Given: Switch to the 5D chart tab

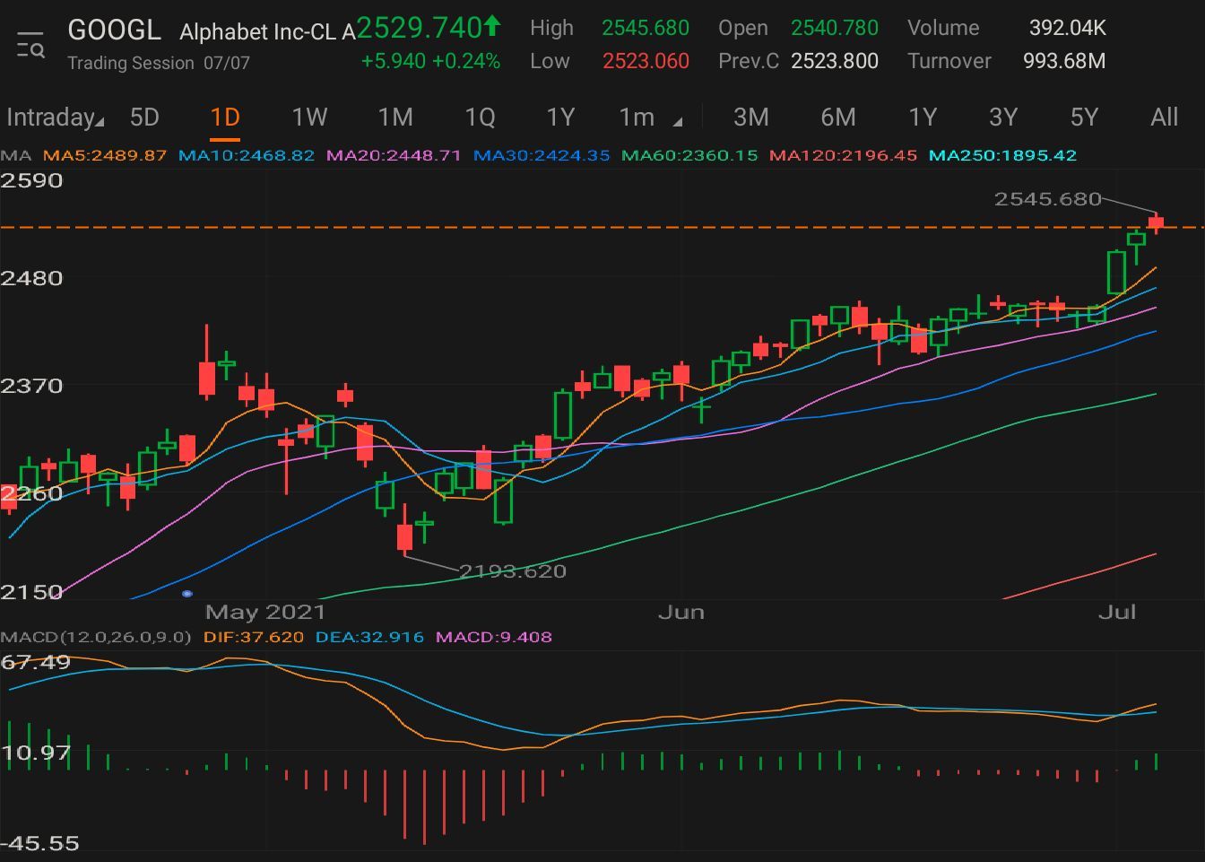Looking at the screenshot, I should coord(144,118).
